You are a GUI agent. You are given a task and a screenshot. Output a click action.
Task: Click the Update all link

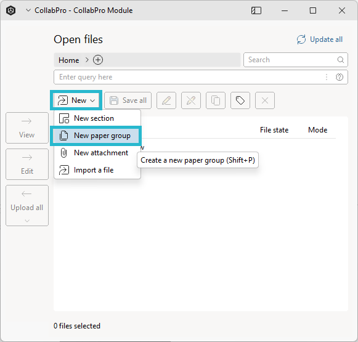point(326,39)
